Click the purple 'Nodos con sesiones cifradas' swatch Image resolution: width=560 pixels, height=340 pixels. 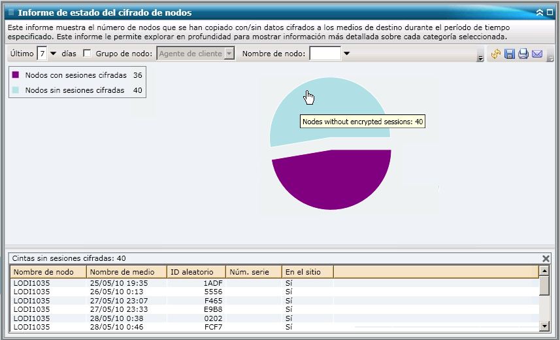(16, 75)
